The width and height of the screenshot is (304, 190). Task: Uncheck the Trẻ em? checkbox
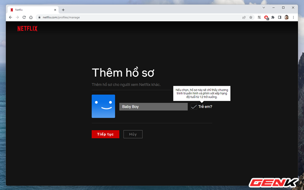pyautogui.click(x=194, y=107)
